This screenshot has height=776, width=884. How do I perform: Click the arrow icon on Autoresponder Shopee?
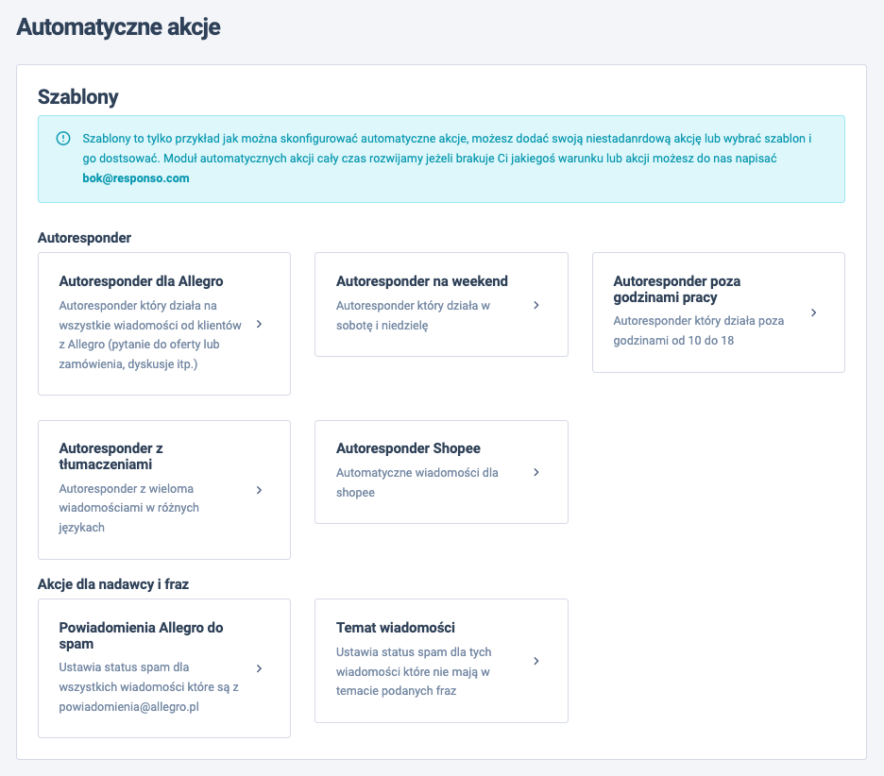point(536,471)
